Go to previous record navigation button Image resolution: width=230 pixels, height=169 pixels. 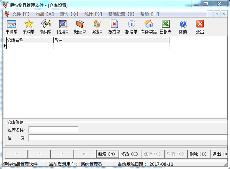tap(39, 154)
